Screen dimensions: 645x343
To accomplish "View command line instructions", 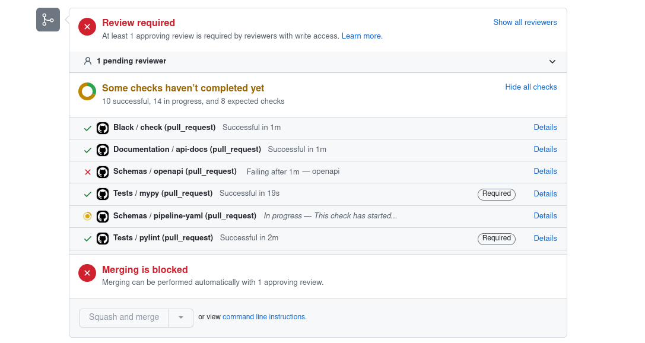I will (x=263, y=316).
